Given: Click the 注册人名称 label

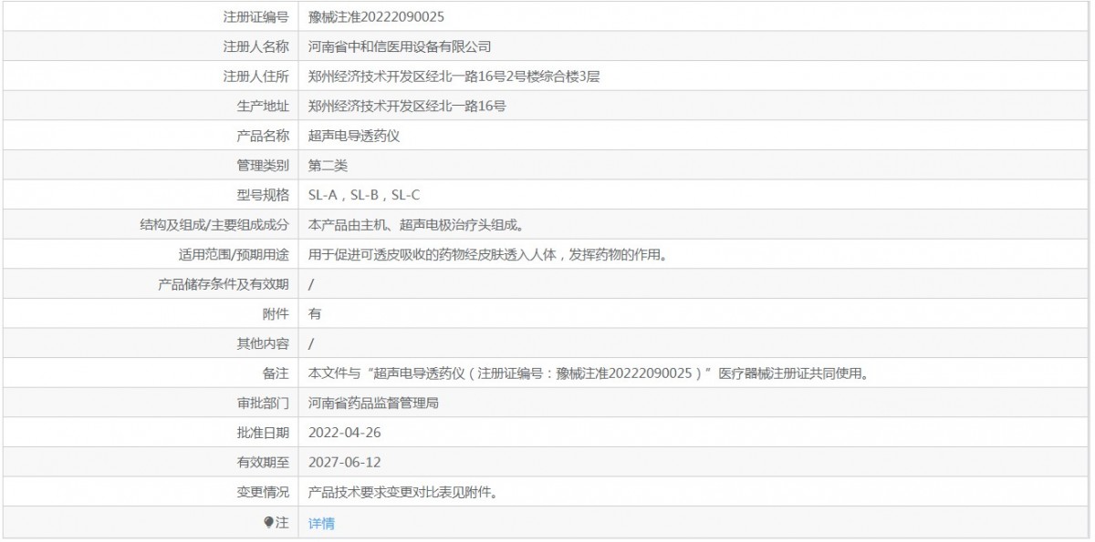Looking at the screenshot, I should (255, 46).
